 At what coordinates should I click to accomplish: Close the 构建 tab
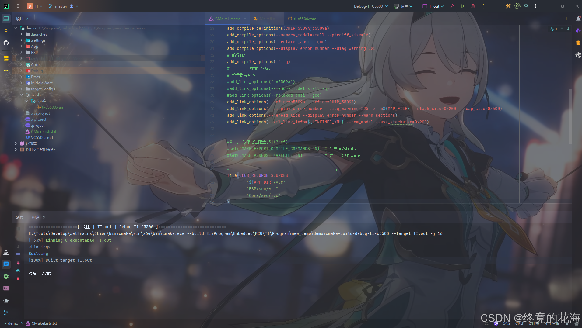tap(44, 217)
